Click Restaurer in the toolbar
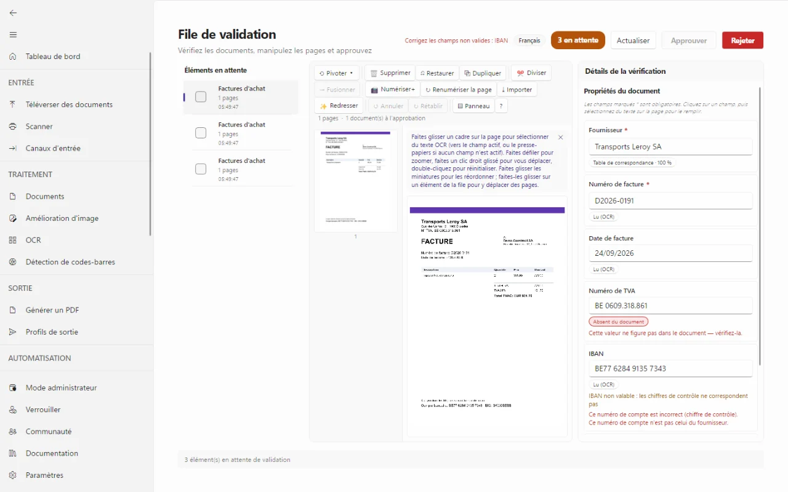Image resolution: width=788 pixels, height=492 pixels. pos(437,73)
